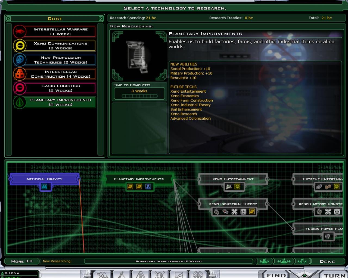
Task: Click the Done button to confirm research
Action: tap(328, 261)
